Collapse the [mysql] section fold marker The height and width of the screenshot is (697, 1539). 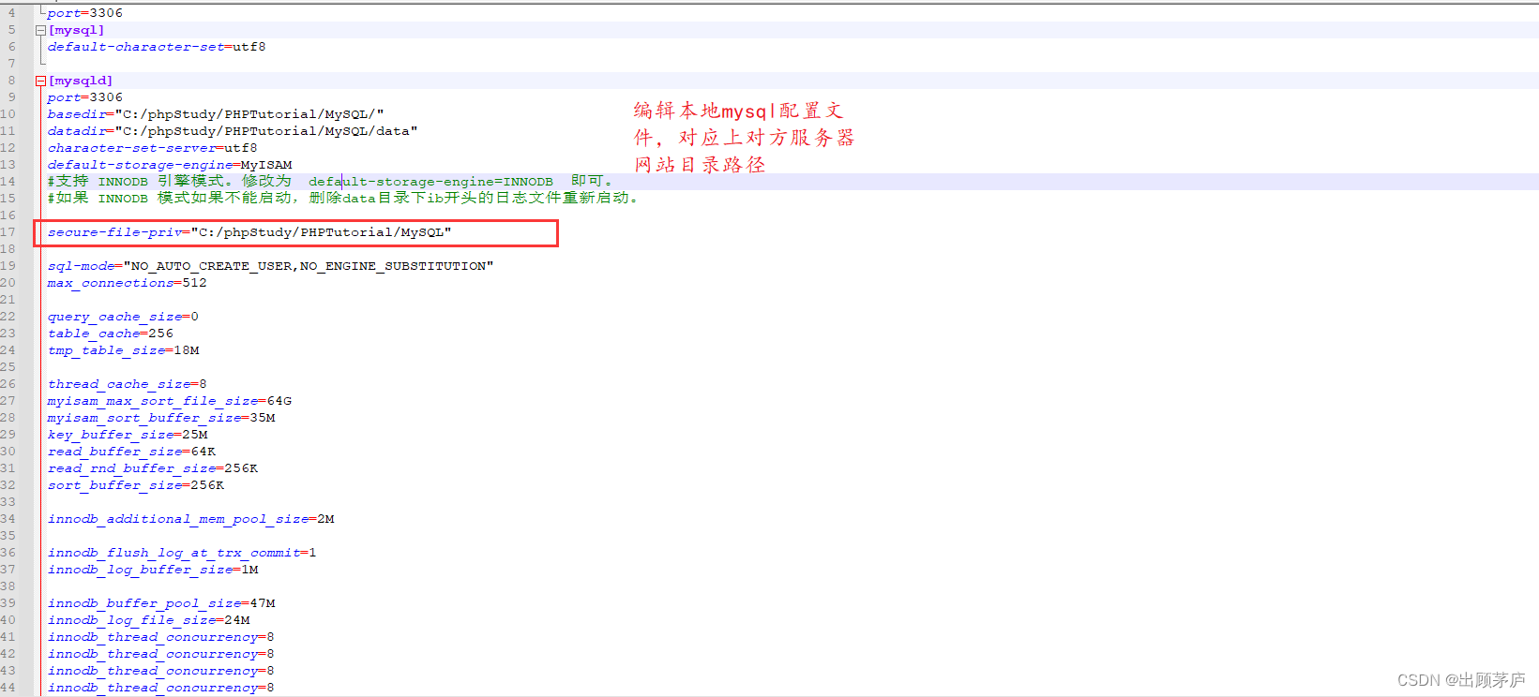click(40, 30)
